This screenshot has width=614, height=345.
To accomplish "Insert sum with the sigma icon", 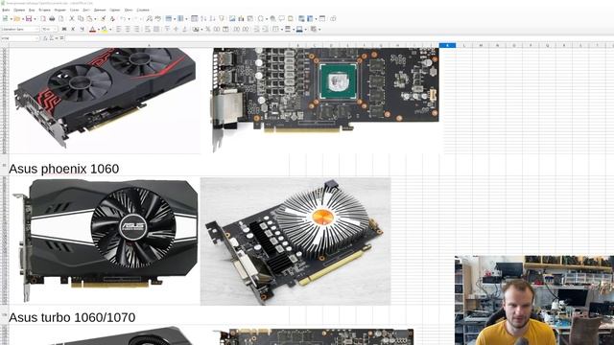I will pos(51,38).
